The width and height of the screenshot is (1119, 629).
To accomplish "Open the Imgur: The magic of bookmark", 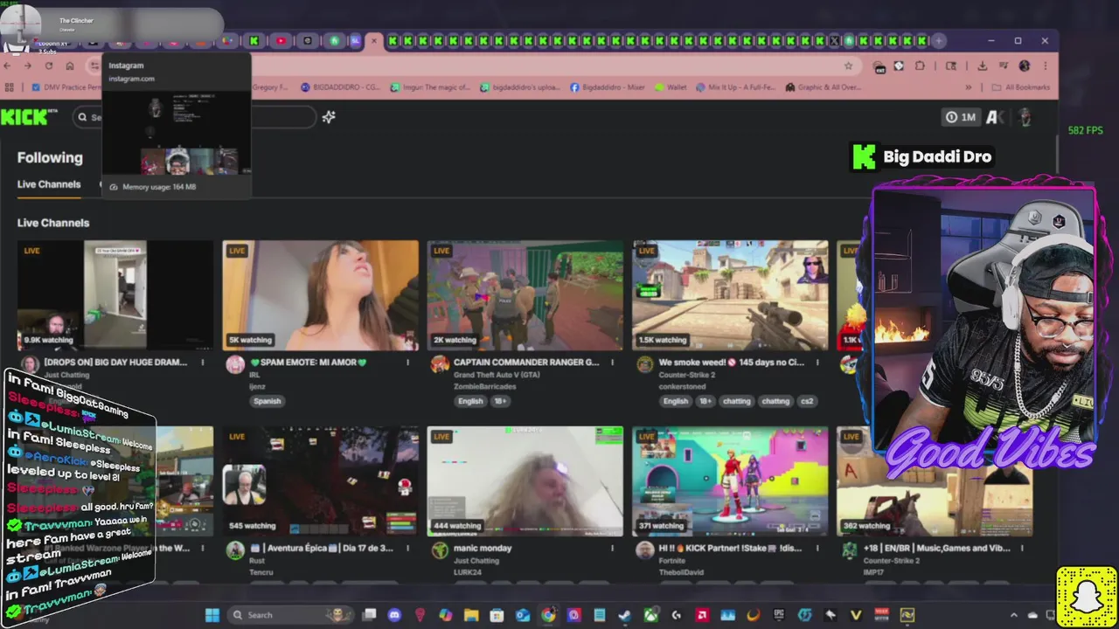I will coord(431,87).
